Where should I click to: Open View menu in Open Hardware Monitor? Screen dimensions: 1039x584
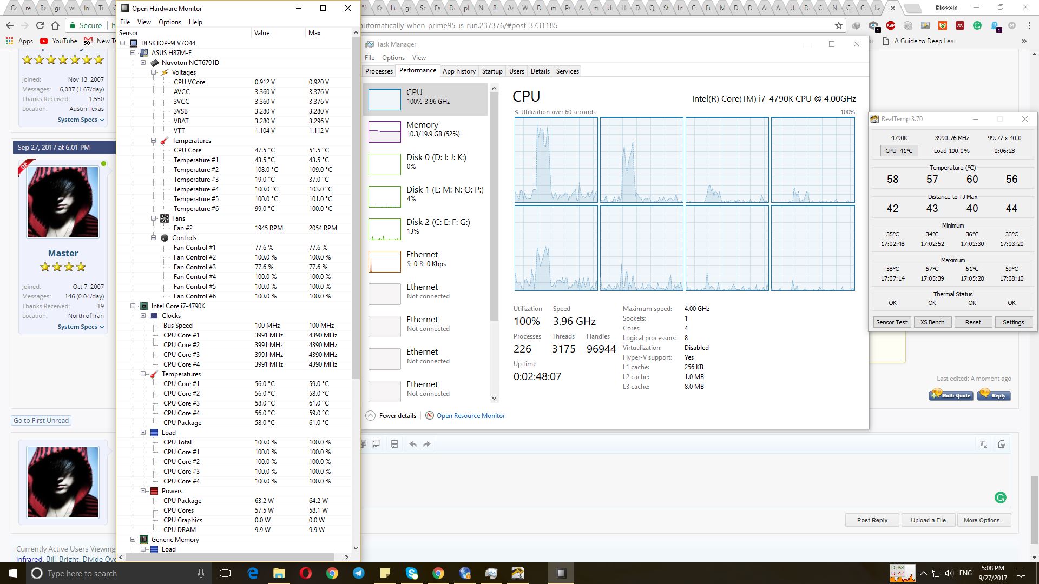pos(144,22)
